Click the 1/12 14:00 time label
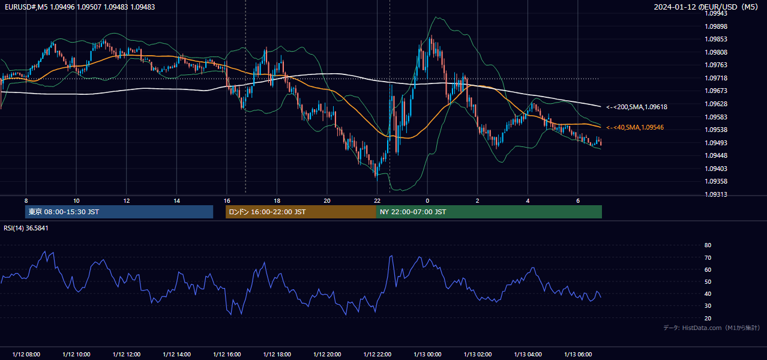Screen dimensions: 767x360 tap(176, 354)
